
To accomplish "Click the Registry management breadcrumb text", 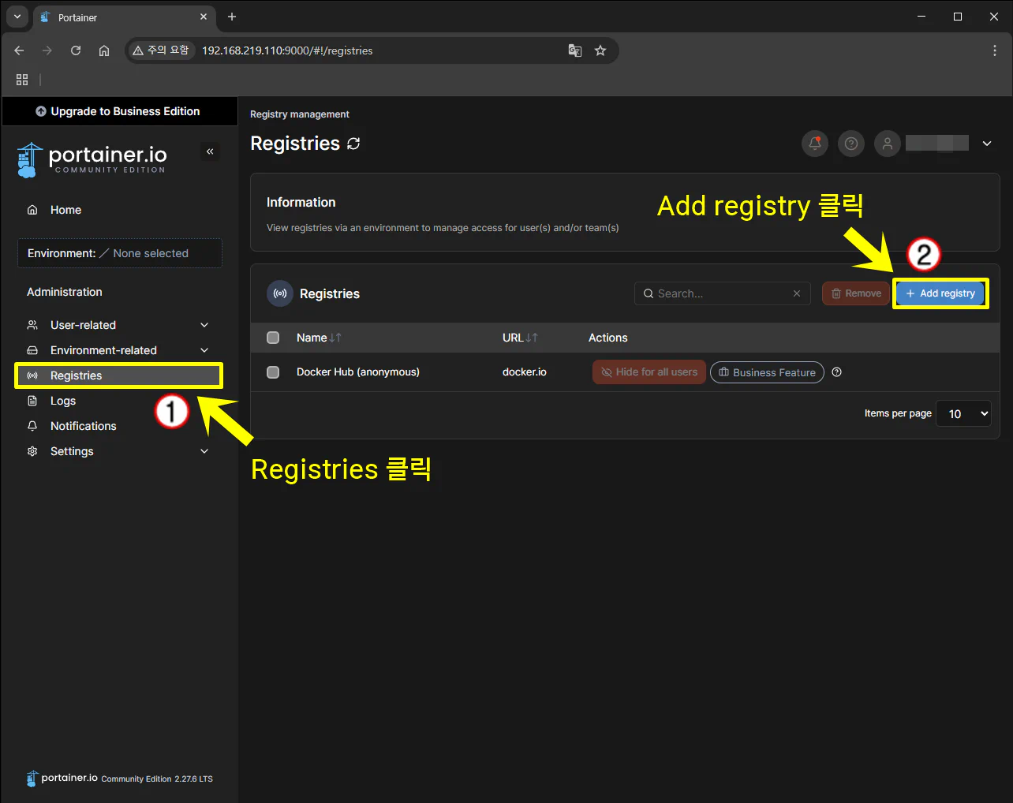I will pos(300,114).
